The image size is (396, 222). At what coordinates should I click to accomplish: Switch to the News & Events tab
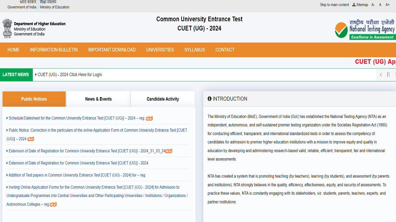[x=98, y=99]
